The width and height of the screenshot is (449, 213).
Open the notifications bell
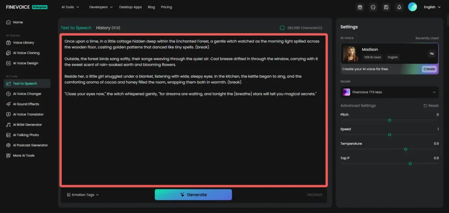click(x=399, y=7)
